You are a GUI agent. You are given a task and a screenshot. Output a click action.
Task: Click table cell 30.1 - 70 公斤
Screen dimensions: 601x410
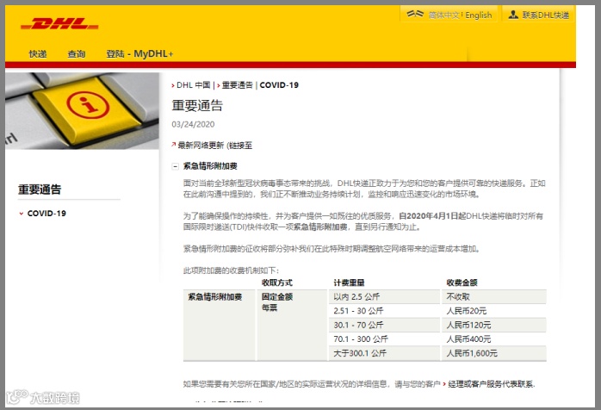384,326
